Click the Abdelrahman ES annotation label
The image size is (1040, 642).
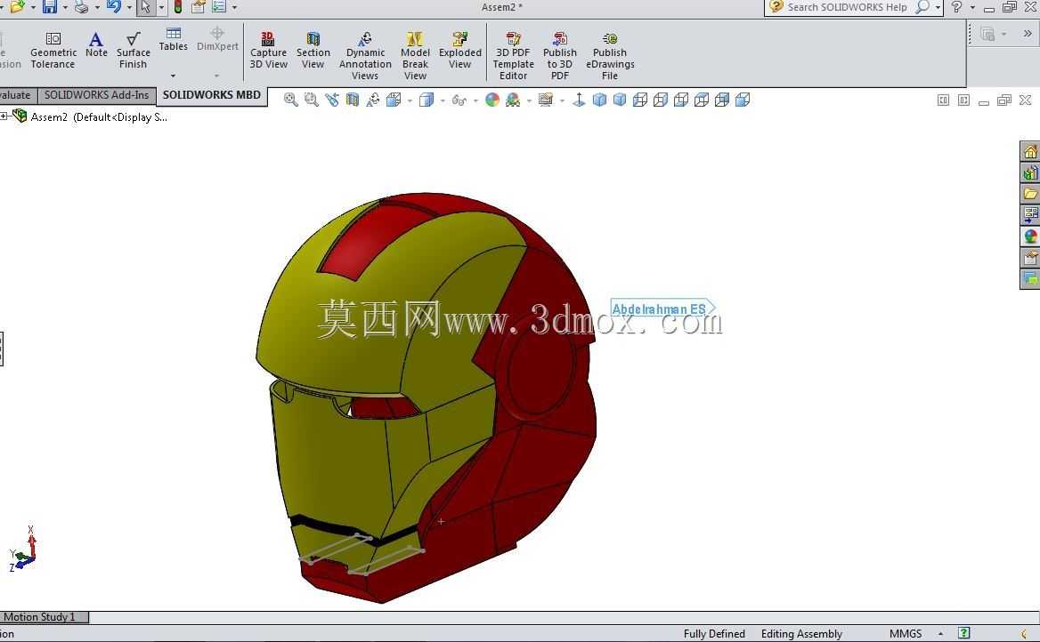click(662, 309)
